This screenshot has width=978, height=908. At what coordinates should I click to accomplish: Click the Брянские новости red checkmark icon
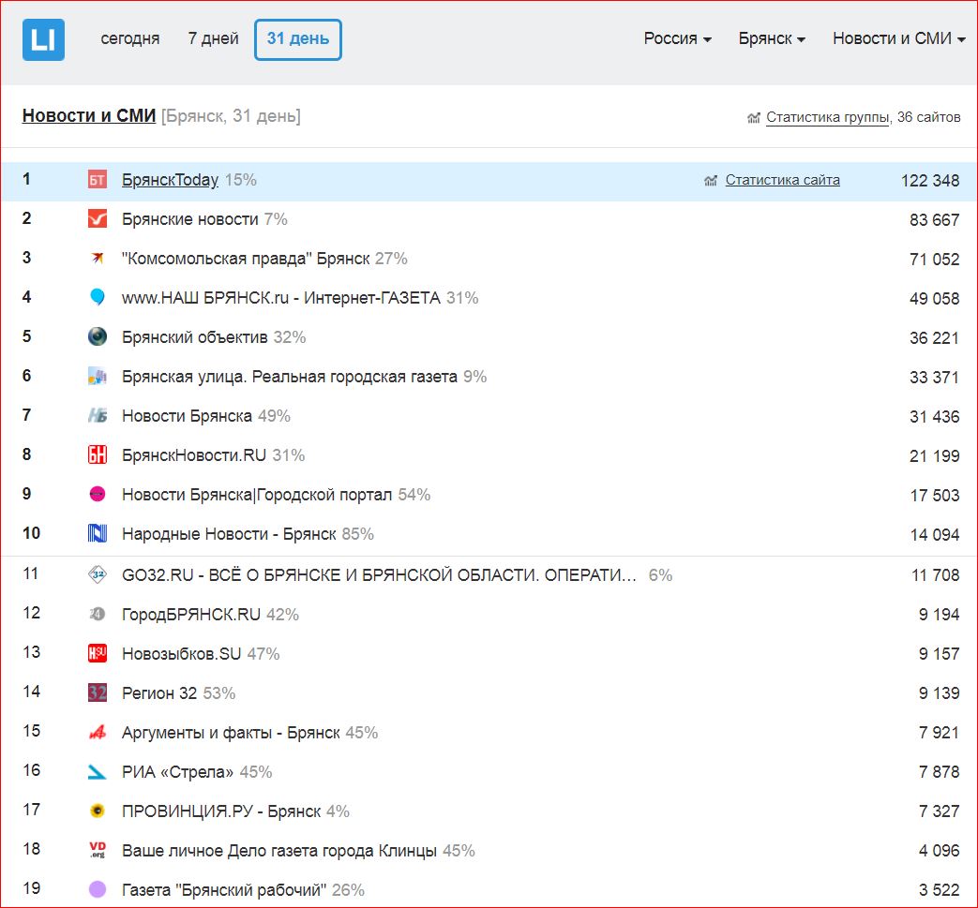click(x=98, y=219)
